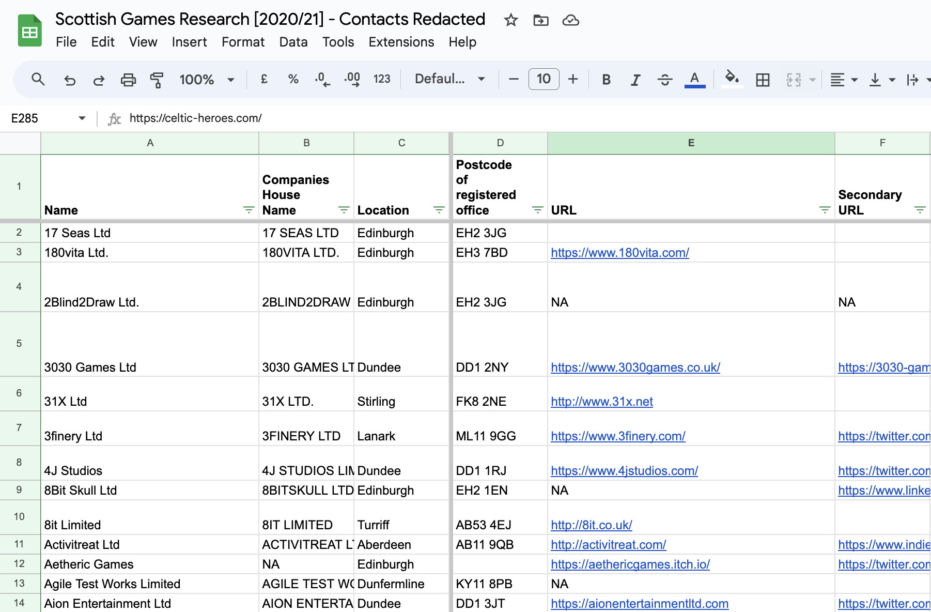Select the column E header
The image size is (931, 612).
click(x=691, y=143)
